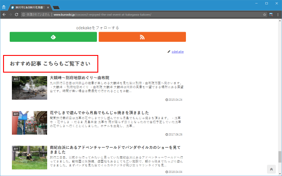Click the hot spring thumbnail of the Beppu article
The image size is (282, 176).
30,88
